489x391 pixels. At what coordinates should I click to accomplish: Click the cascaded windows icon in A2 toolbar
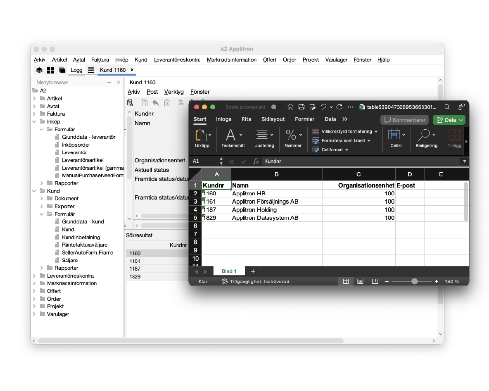click(62, 70)
